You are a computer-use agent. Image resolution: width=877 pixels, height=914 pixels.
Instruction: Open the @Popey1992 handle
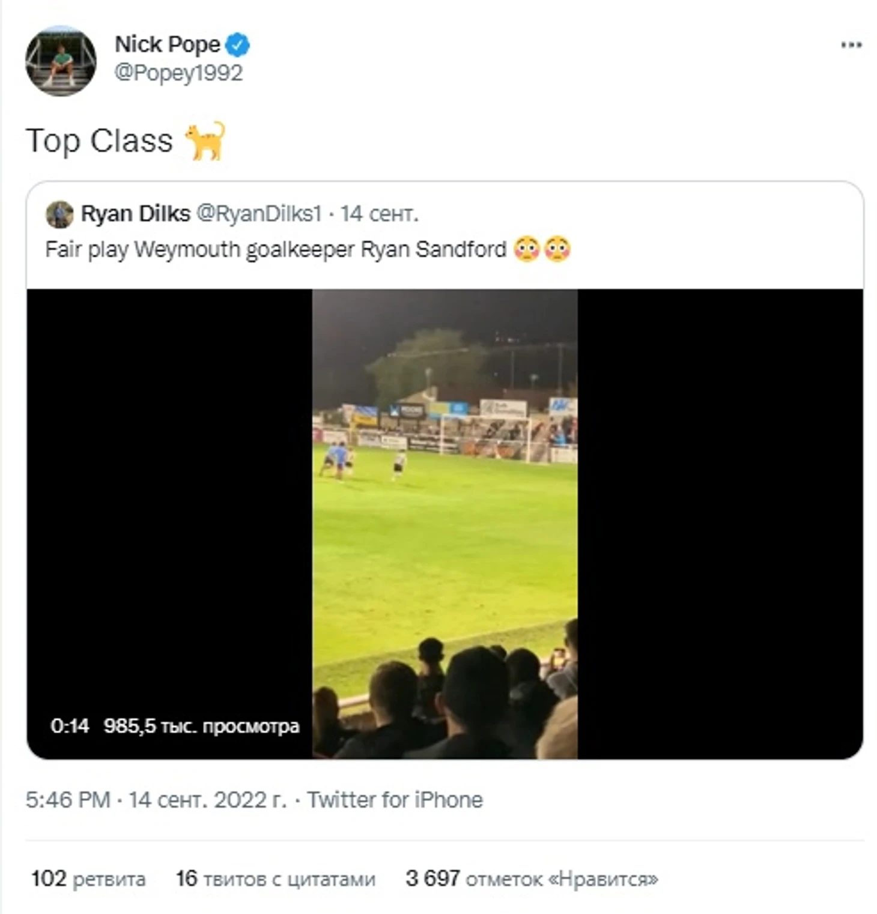[178, 73]
